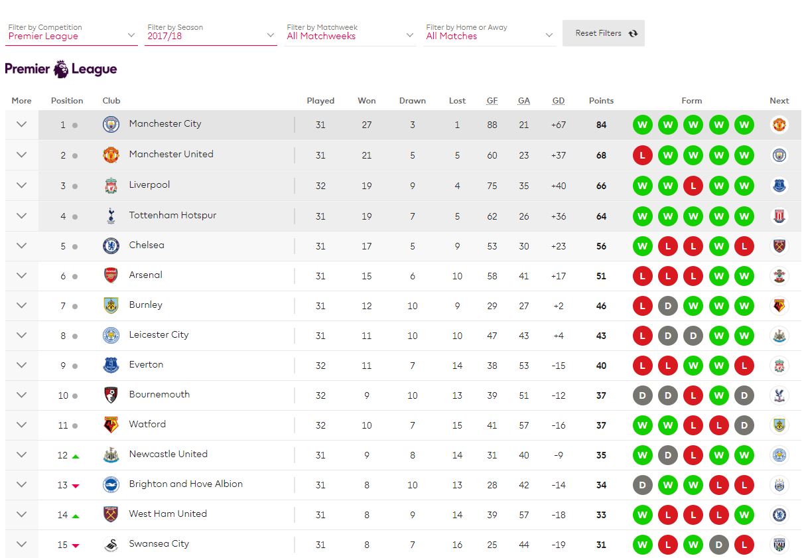Click the Premier League lion logo

61,69
